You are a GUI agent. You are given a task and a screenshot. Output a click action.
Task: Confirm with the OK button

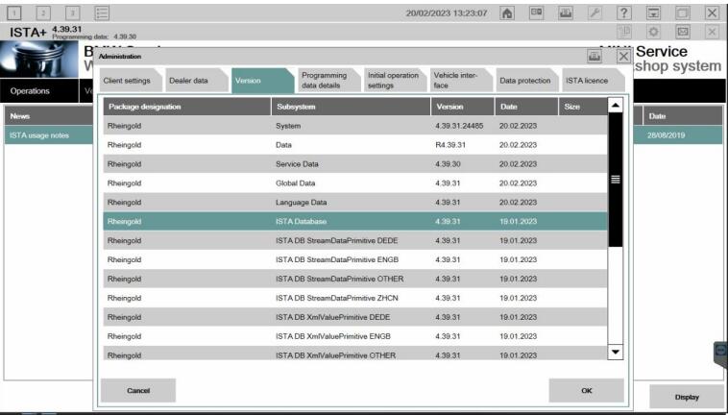[587, 390]
